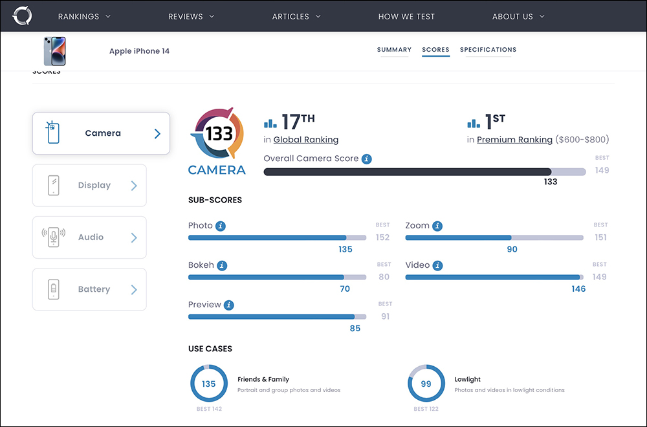The image size is (647, 427).
Task: Expand the About Us dropdown menu
Action: [518, 17]
